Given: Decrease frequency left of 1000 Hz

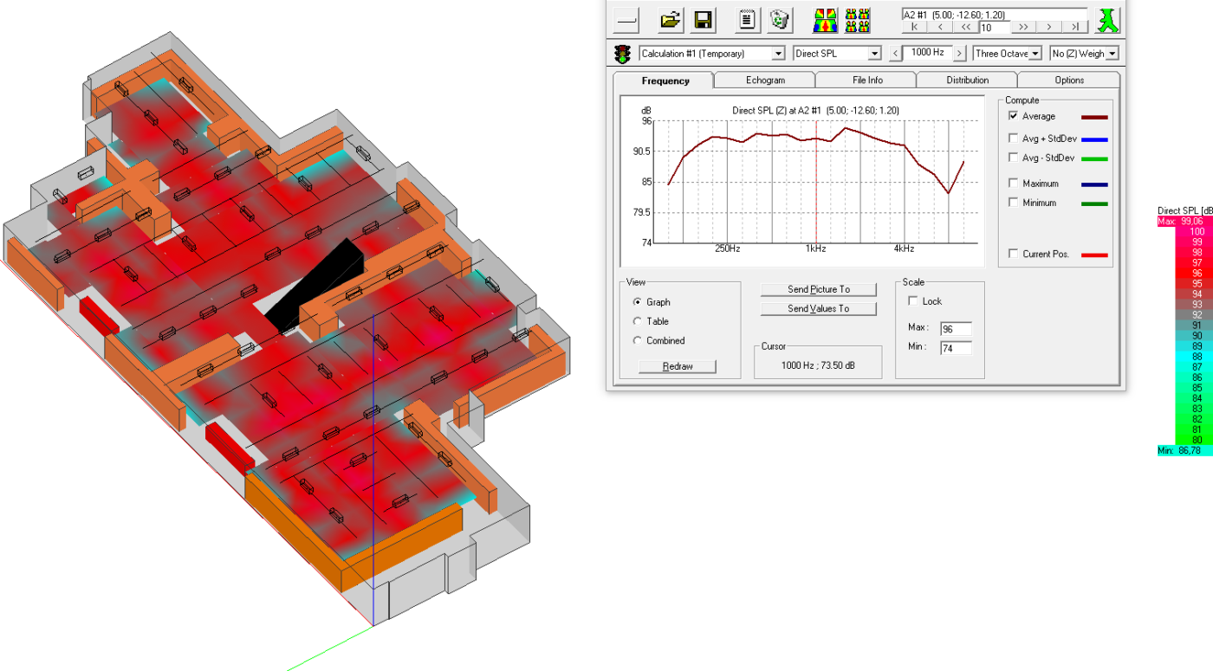Looking at the screenshot, I should pyautogui.click(x=894, y=54).
